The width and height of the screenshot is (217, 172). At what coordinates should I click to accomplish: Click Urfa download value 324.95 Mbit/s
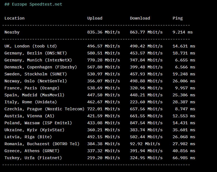pyautogui.click(x=146, y=158)
